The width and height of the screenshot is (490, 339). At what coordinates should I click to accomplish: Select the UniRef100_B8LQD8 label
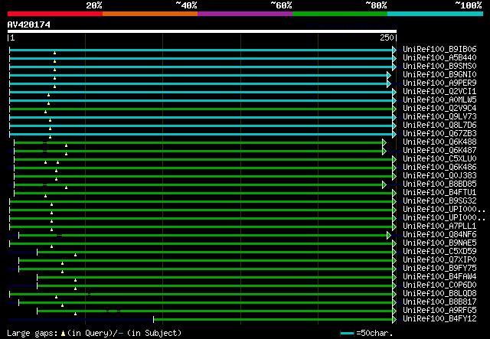tap(439, 294)
